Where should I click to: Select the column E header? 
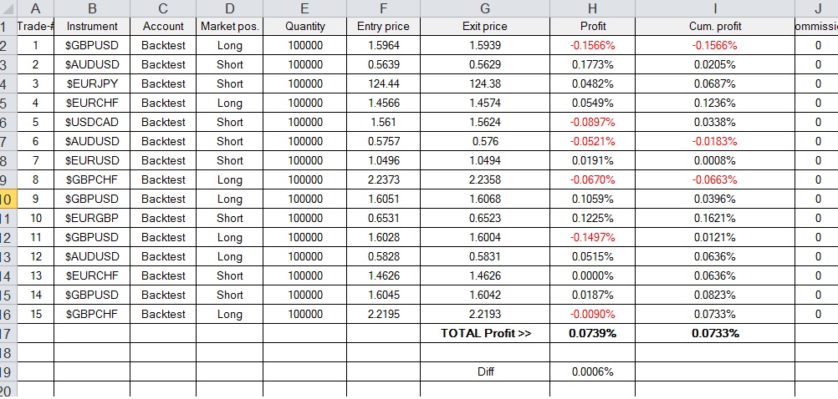(304, 8)
